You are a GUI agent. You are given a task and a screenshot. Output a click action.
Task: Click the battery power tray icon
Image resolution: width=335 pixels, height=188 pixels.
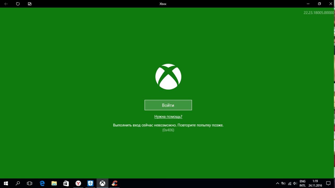click(x=283, y=183)
